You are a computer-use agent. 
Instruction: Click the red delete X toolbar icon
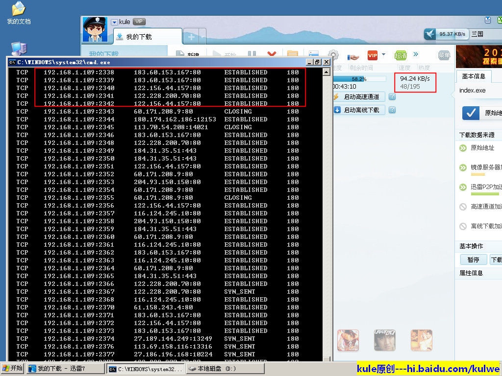pyautogui.click(x=271, y=55)
